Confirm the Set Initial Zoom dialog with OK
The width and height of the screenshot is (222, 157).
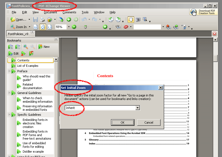(x=123, y=123)
